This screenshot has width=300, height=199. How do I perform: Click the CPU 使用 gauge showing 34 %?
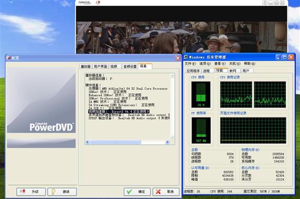click(x=201, y=95)
